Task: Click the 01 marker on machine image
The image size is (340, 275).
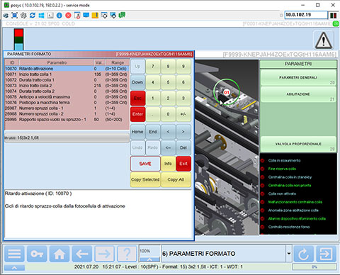Action: point(227,92)
